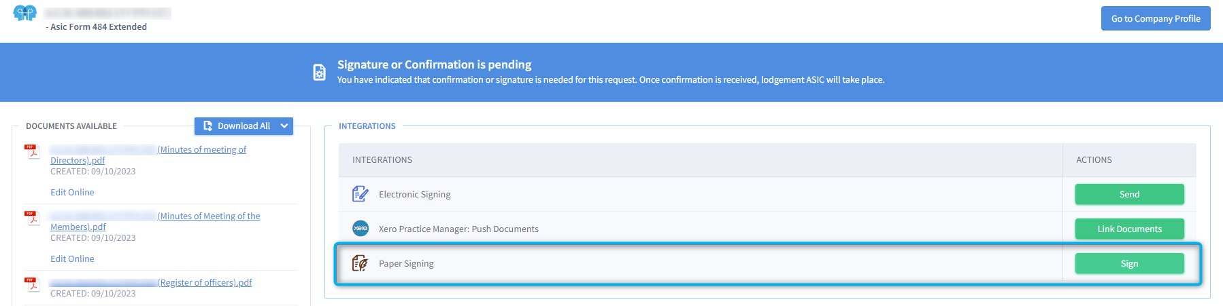Viewport: 1223px width, 306px height.
Task: Click Edit Online under Members minutes
Action: pos(72,259)
